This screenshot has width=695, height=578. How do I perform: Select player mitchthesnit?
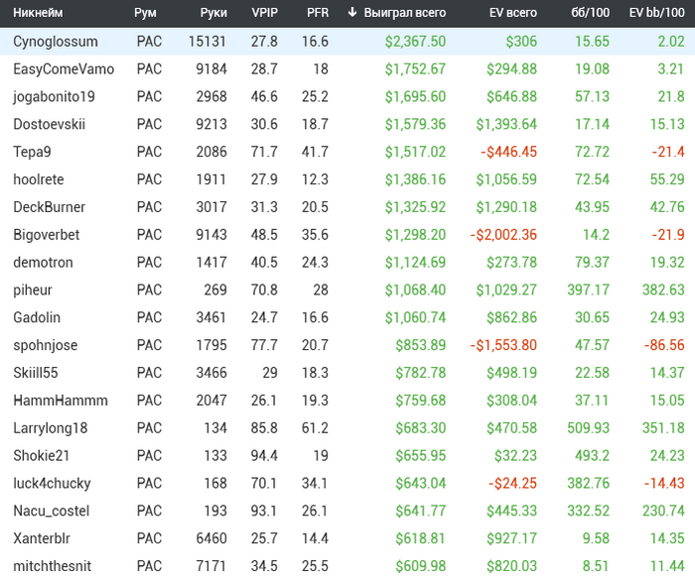click(53, 566)
